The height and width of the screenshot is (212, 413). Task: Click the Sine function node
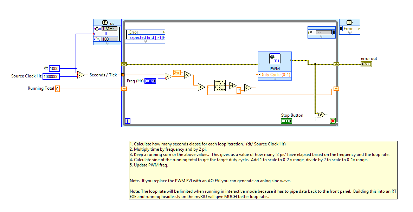click(220, 86)
